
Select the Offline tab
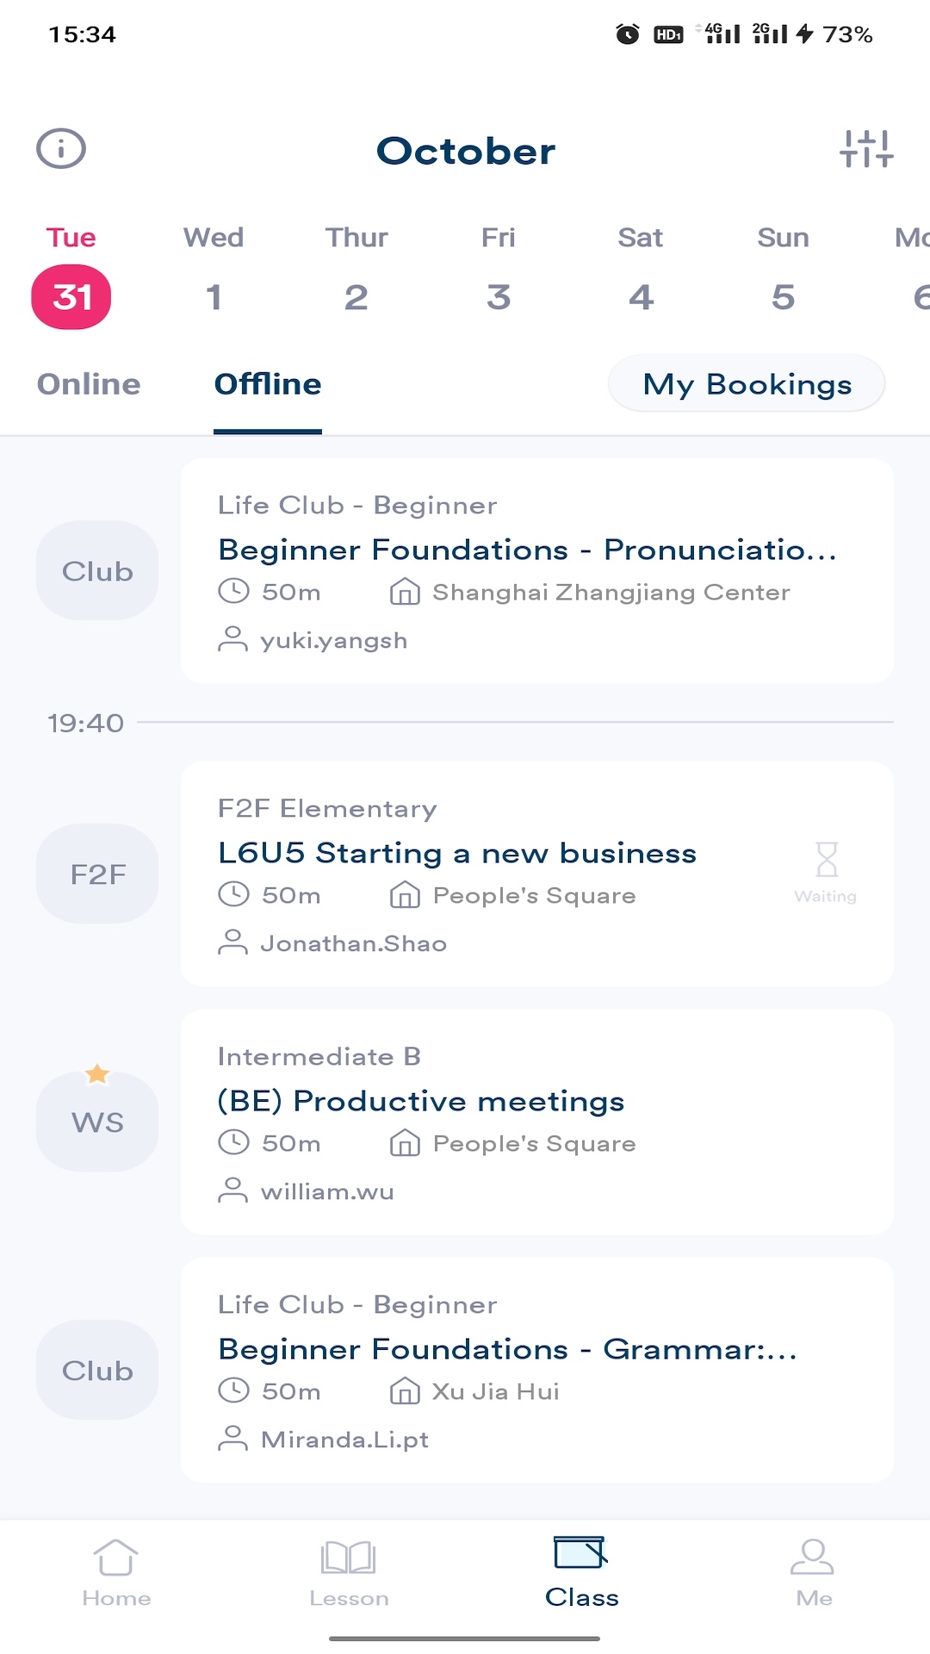(x=268, y=384)
